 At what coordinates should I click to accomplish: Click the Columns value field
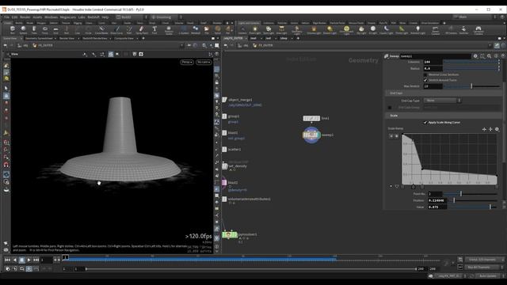point(433,62)
